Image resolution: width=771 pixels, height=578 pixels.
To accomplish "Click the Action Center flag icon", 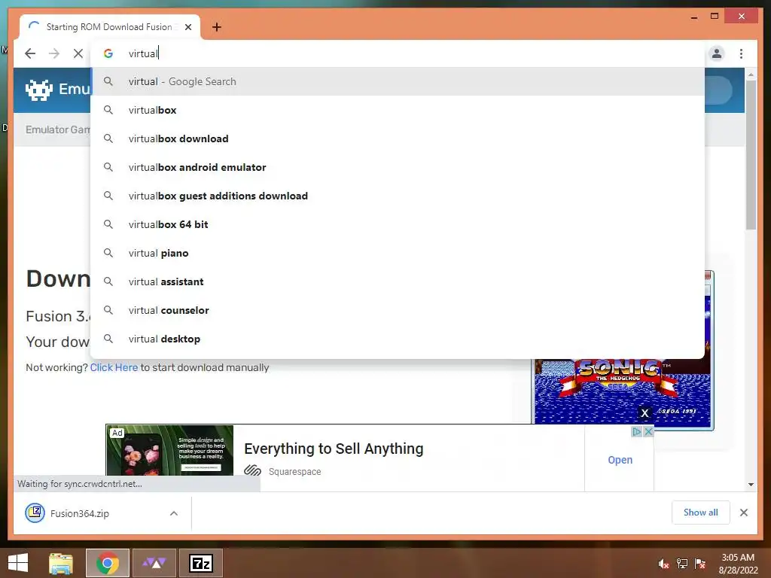I will tap(700, 564).
